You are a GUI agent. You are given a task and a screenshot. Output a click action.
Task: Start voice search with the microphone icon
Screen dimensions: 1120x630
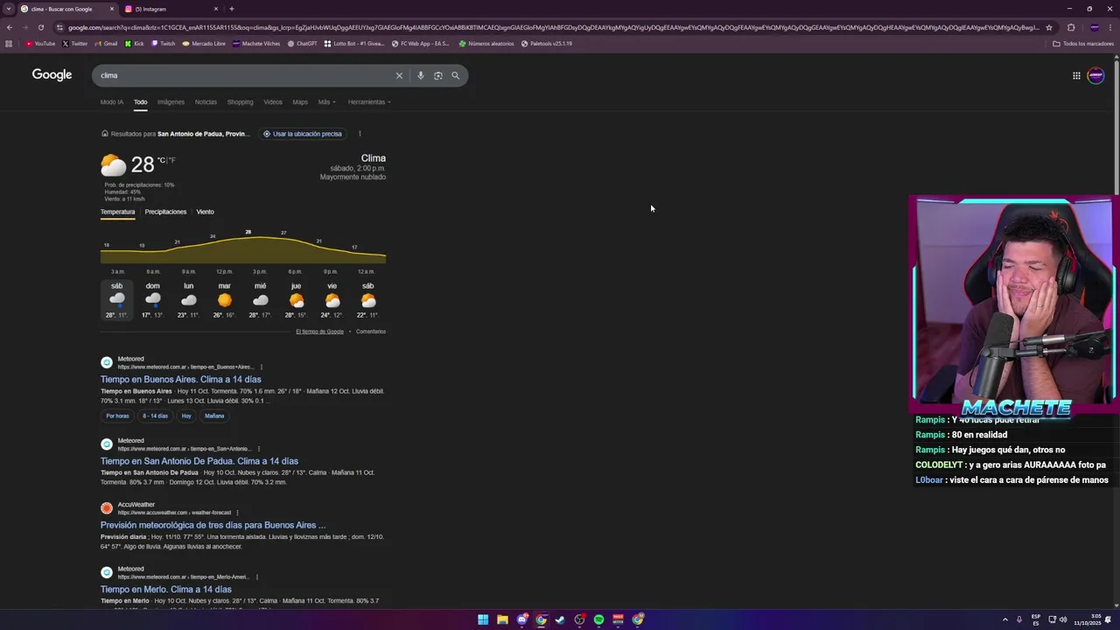tap(421, 75)
